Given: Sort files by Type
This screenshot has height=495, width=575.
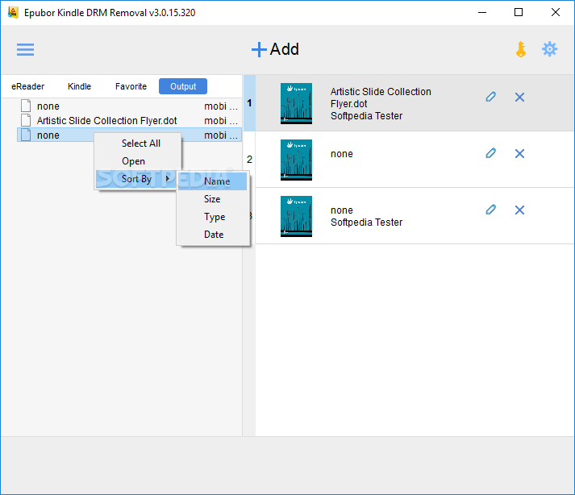Looking at the screenshot, I should pyautogui.click(x=213, y=217).
